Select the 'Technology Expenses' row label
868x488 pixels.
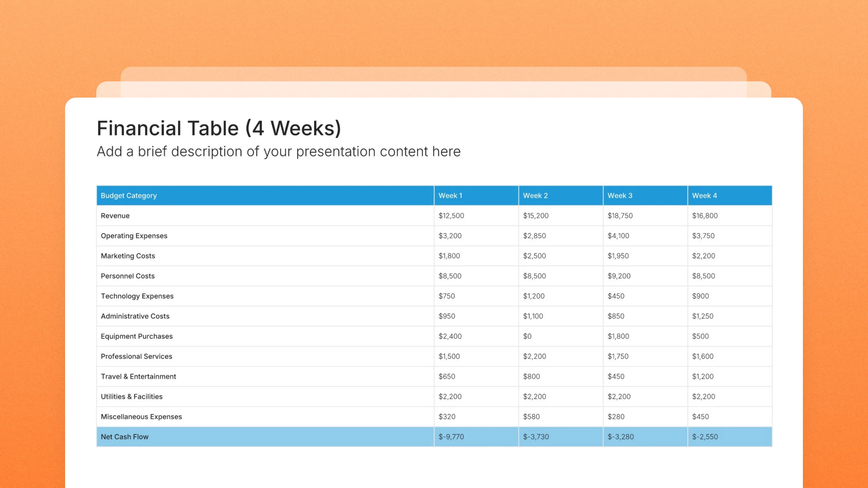coord(137,296)
